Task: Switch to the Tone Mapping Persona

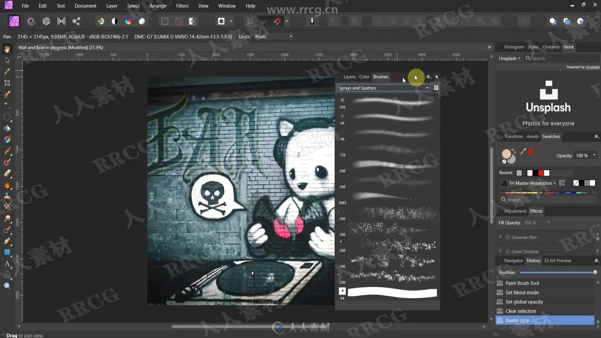Action: tap(61, 21)
